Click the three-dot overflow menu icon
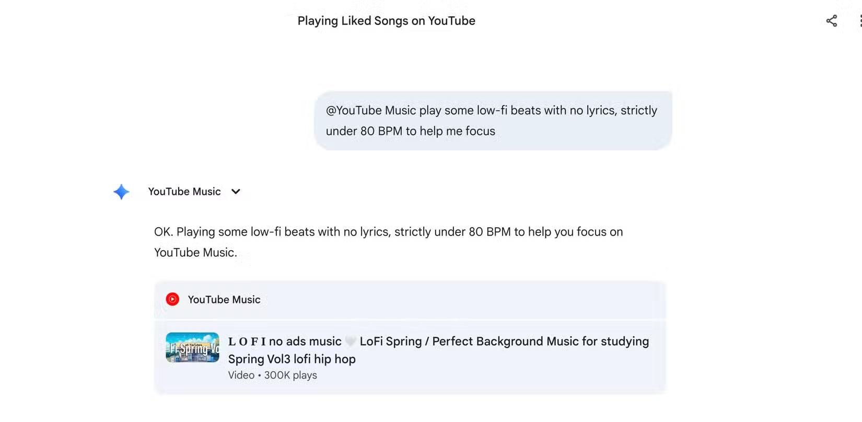 pos(860,21)
